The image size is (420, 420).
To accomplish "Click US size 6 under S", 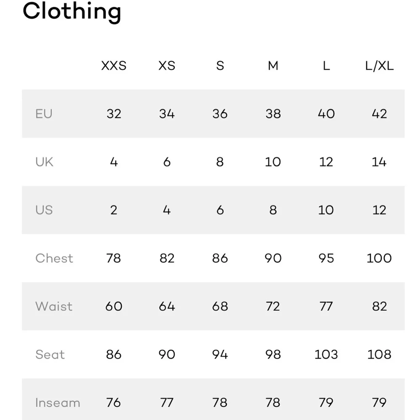I will 220,210.
